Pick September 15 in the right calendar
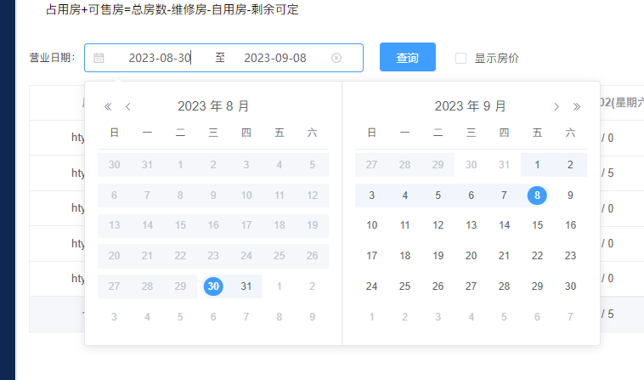The image size is (644, 380). pyautogui.click(x=537, y=225)
